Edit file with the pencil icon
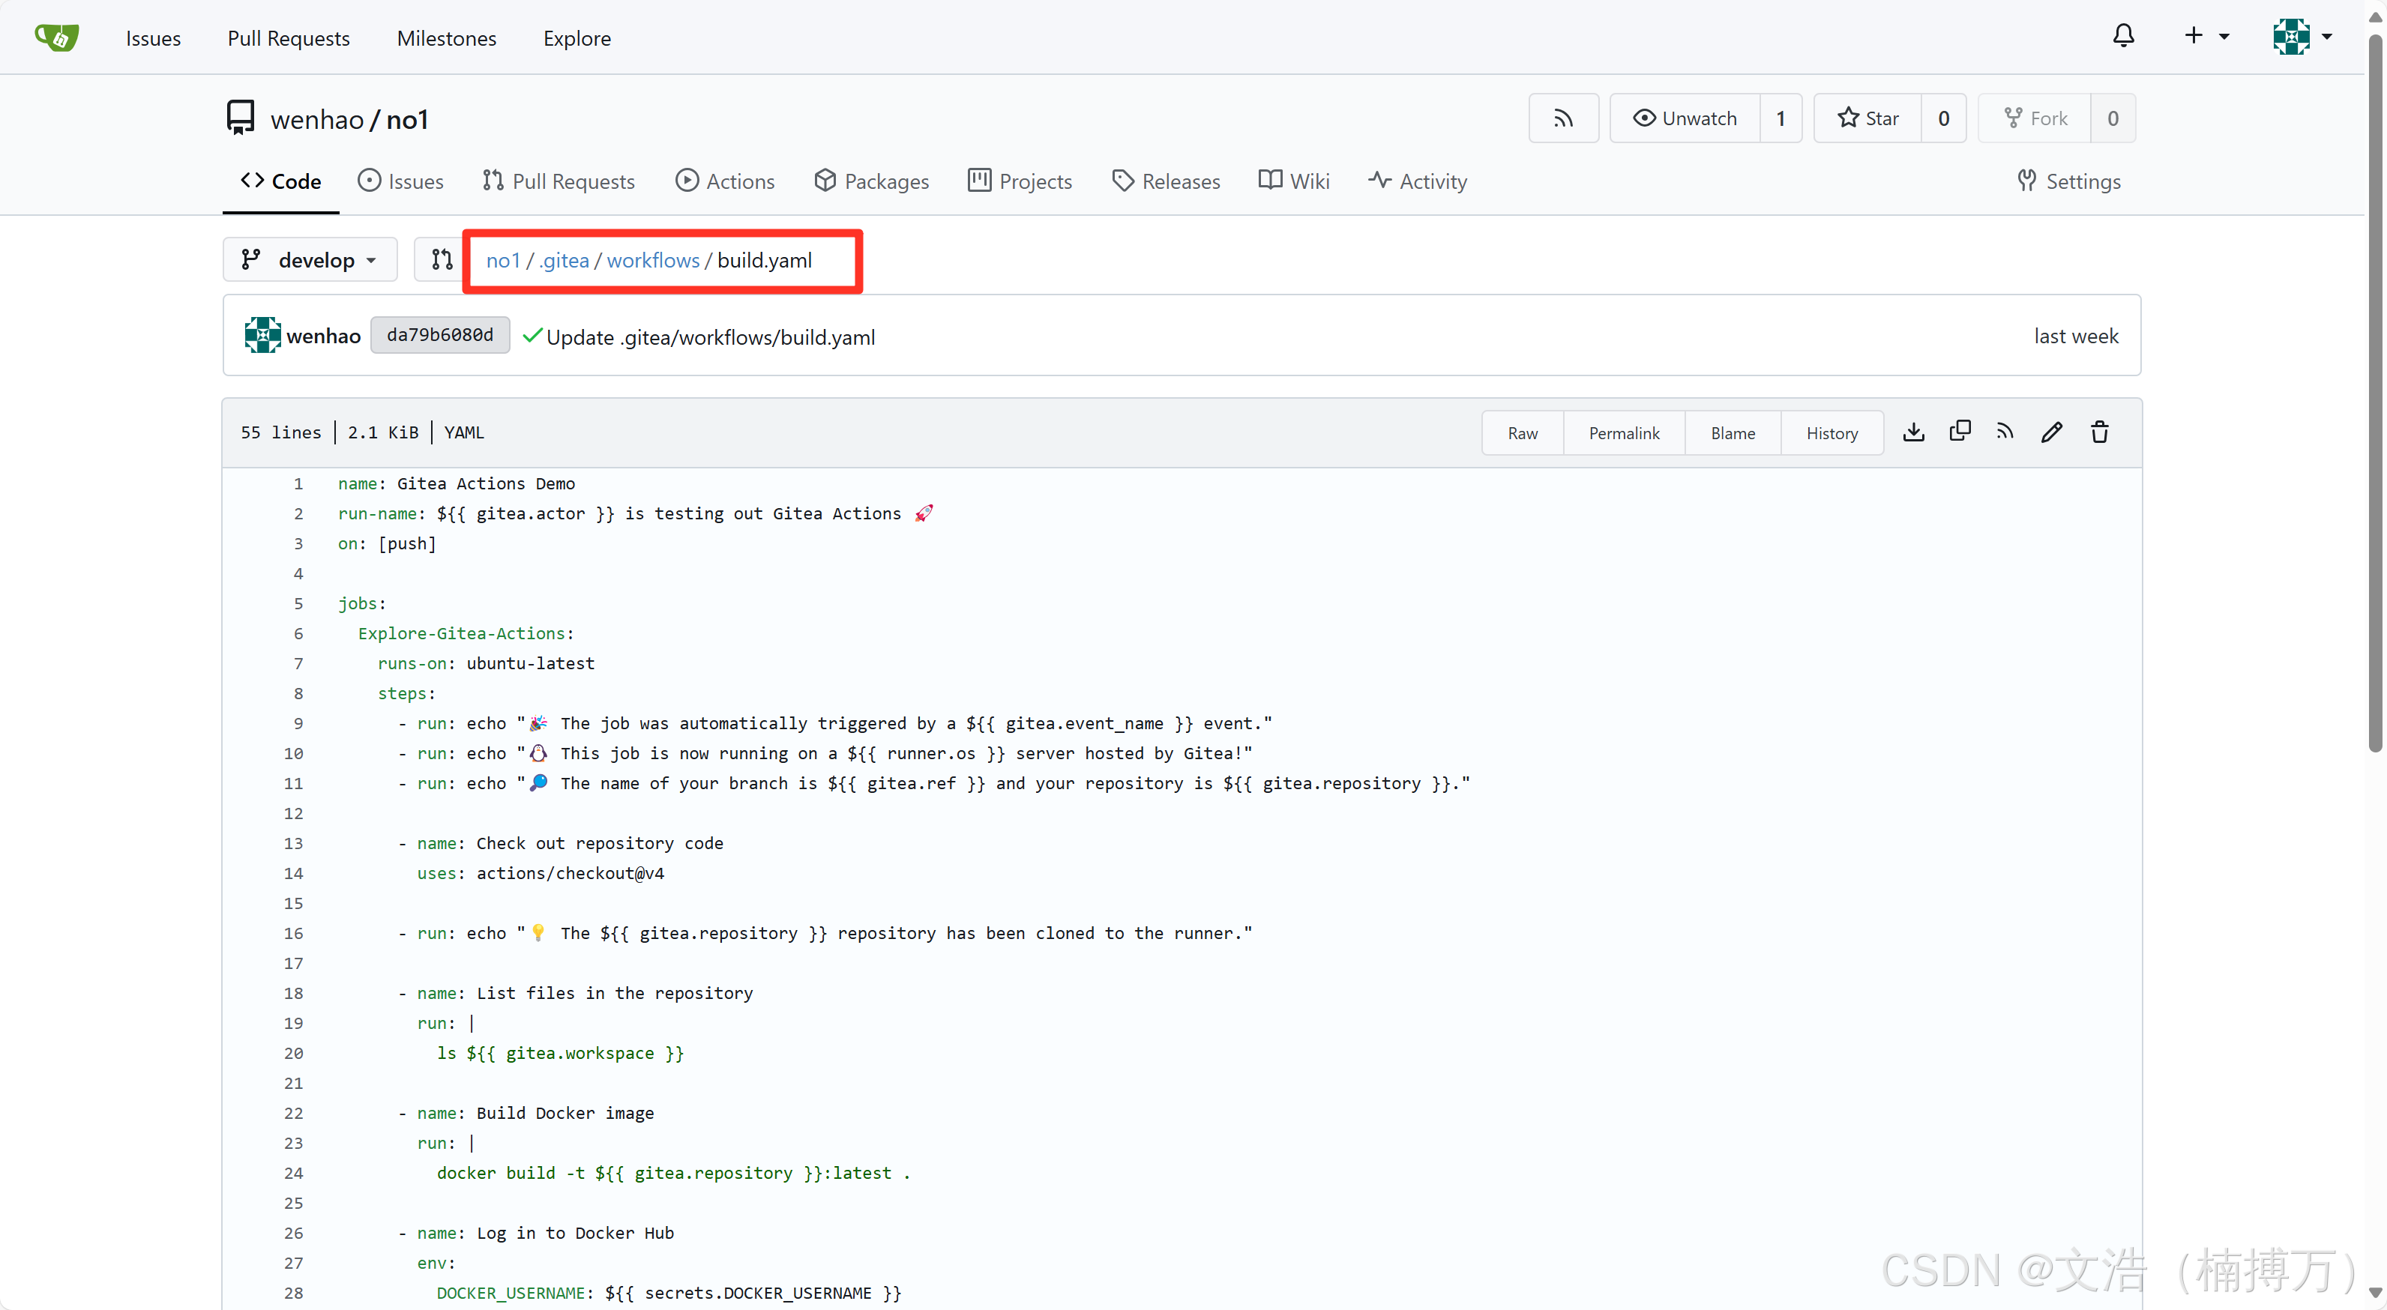 tap(2052, 432)
